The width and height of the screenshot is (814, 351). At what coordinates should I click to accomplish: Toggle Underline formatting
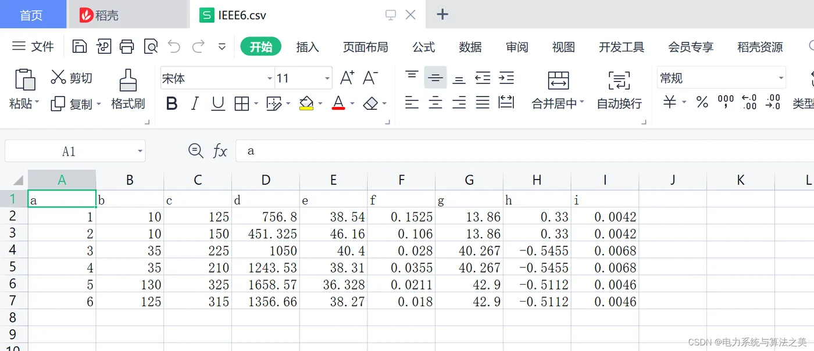(218, 104)
